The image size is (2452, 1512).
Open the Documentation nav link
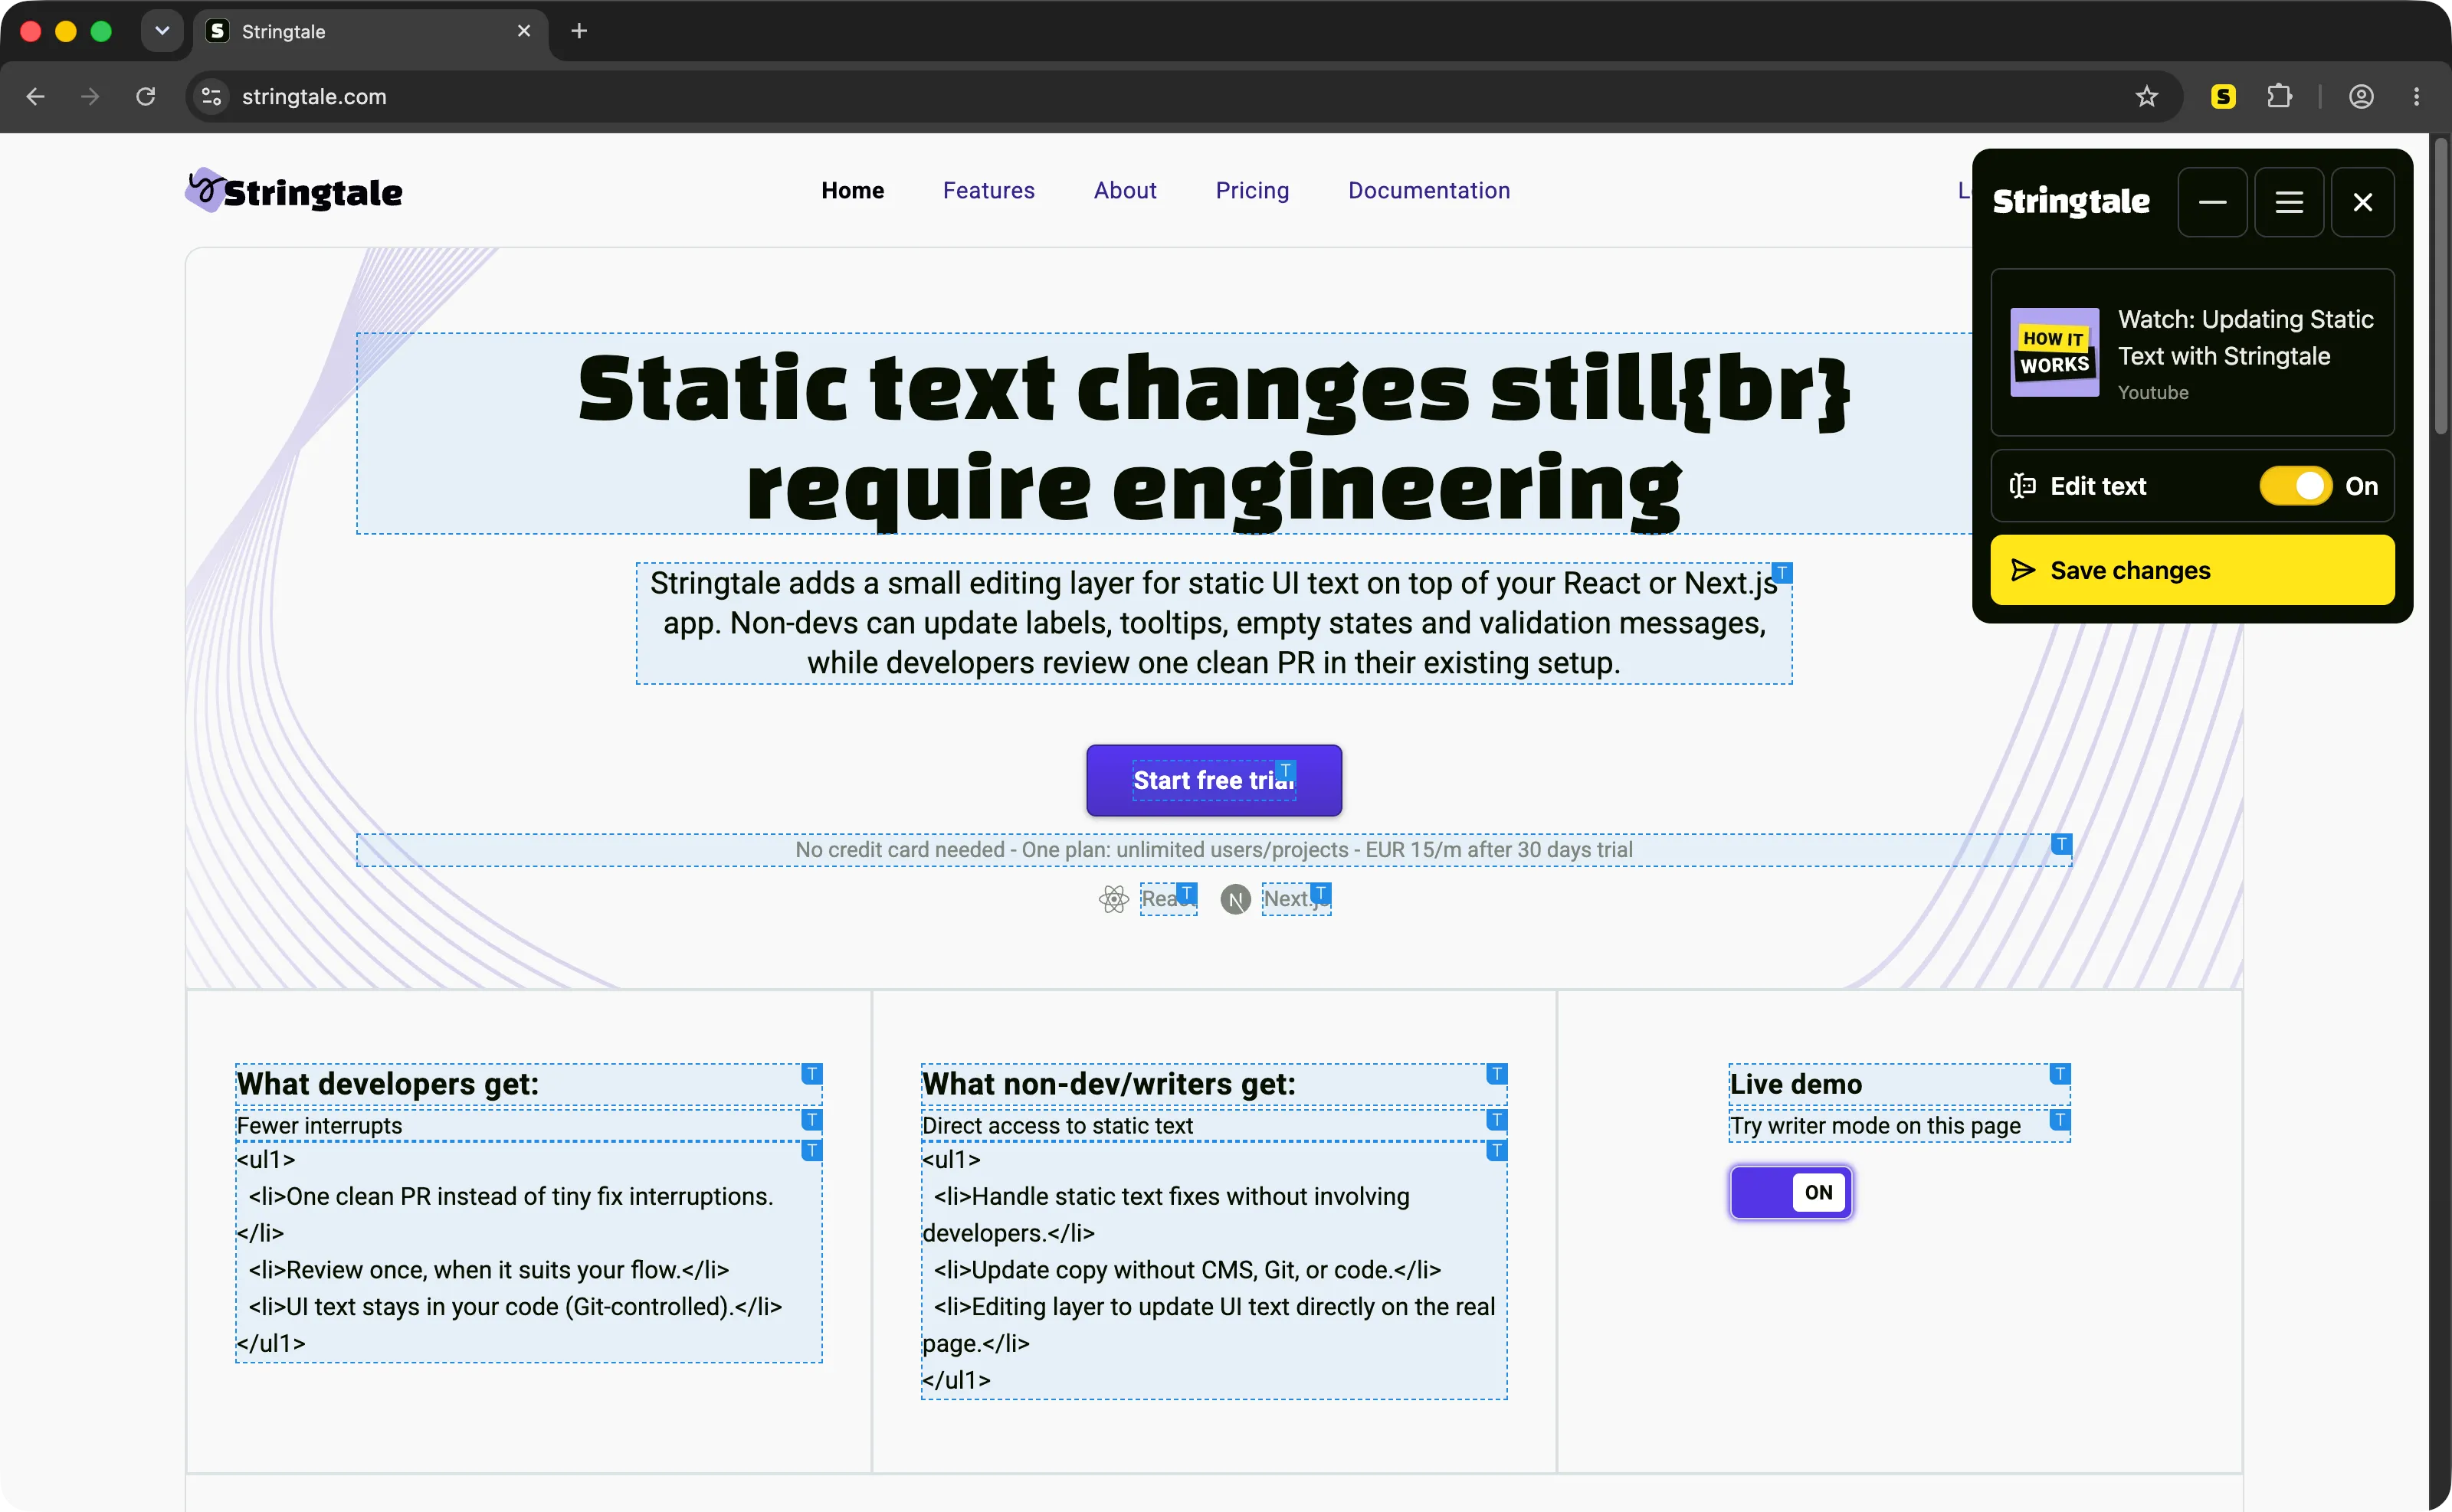click(x=1428, y=190)
